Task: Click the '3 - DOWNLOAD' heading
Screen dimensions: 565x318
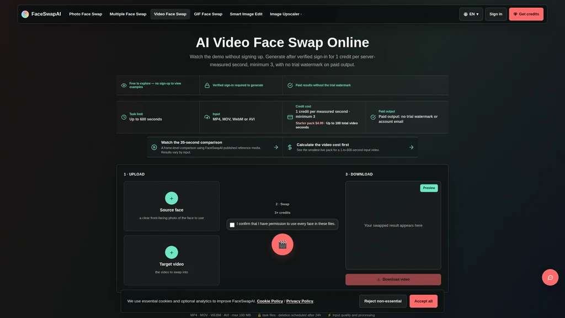Action: click(x=359, y=174)
